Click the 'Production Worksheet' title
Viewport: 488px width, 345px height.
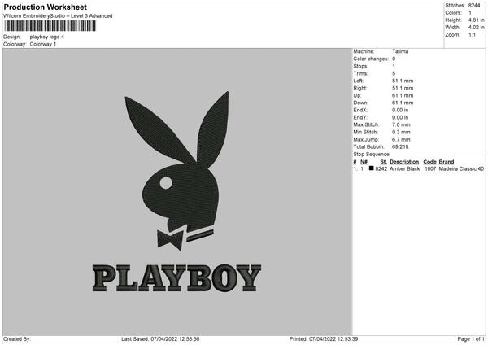click(46, 7)
